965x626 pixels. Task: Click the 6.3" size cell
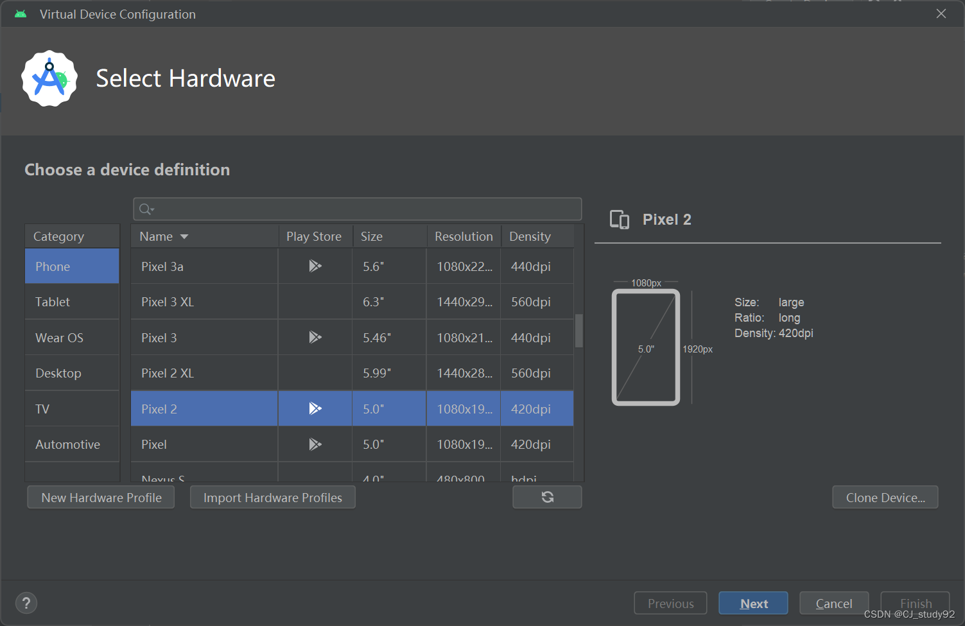coord(389,302)
